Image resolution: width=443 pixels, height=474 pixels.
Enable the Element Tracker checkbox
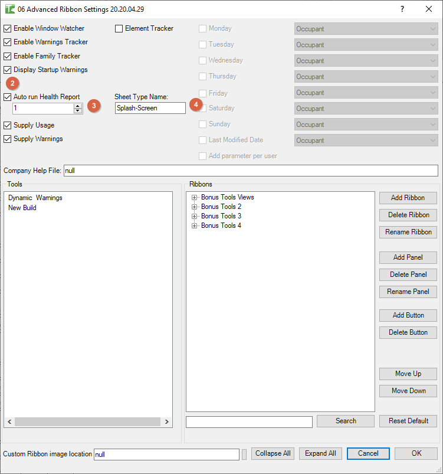click(119, 28)
